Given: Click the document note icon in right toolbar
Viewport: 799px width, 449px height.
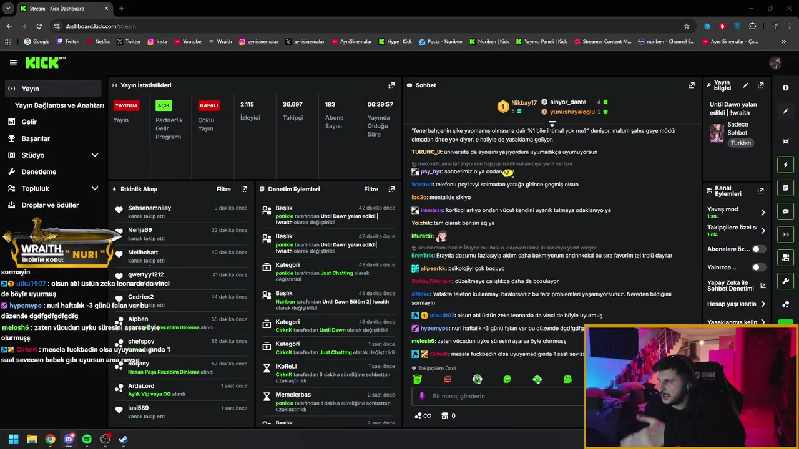Looking at the screenshot, I should (x=785, y=188).
